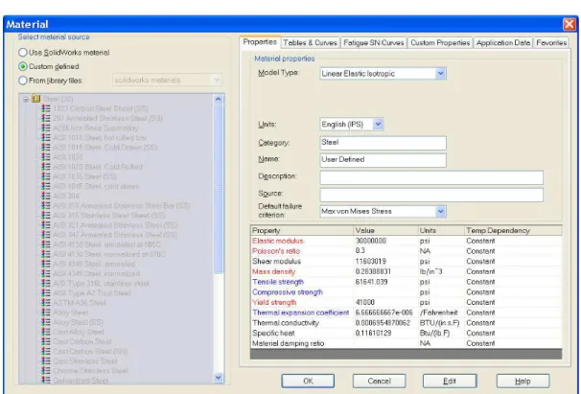Click the Specific heat value 0.11610129
This screenshot has height=394, width=581.
(x=374, y=333)
